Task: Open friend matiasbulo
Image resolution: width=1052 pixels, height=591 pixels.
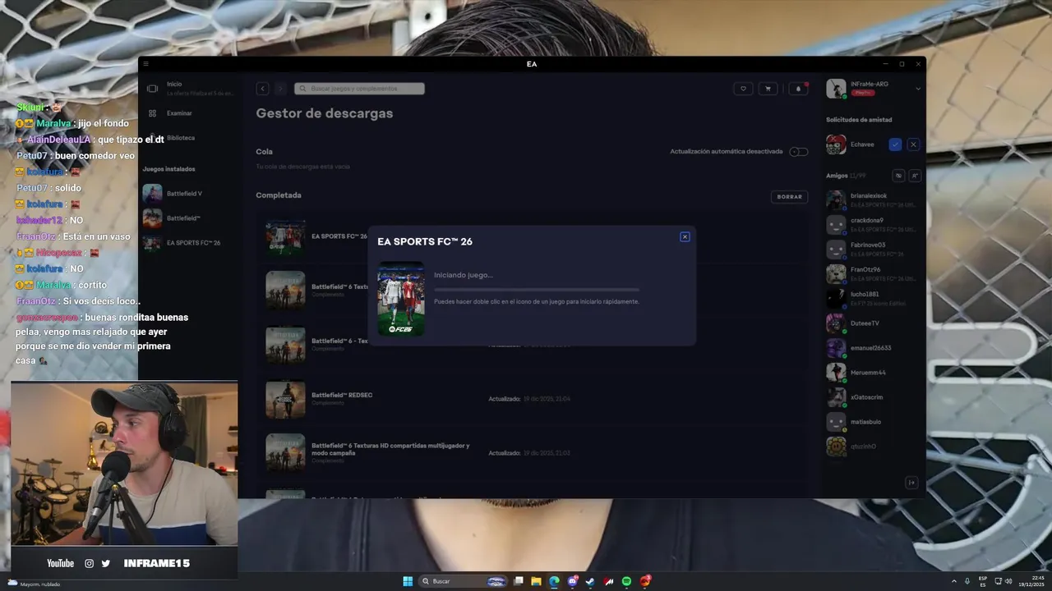Action: click(873, 422)
